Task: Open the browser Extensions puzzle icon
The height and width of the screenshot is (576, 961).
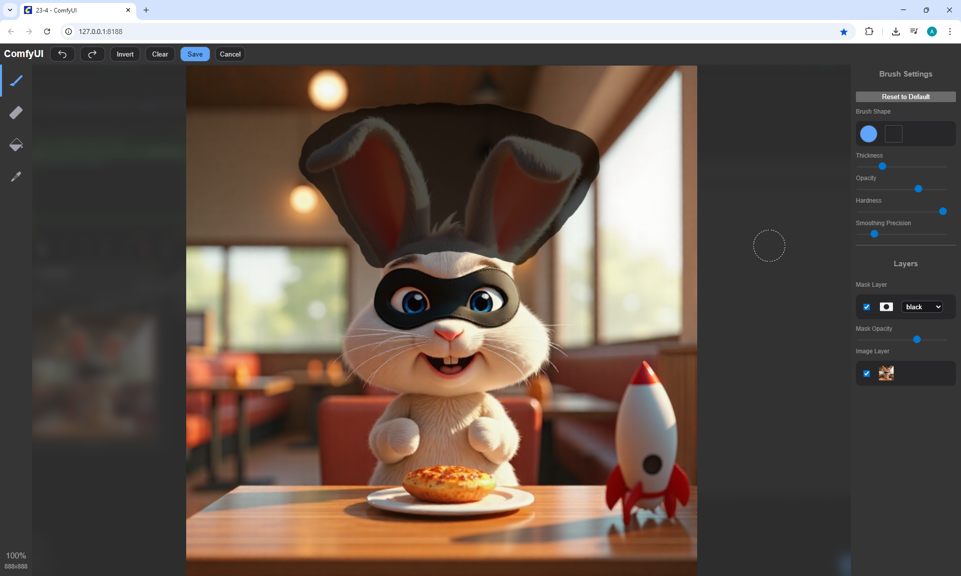Action: pyautogui.click(x=869, y=32)
